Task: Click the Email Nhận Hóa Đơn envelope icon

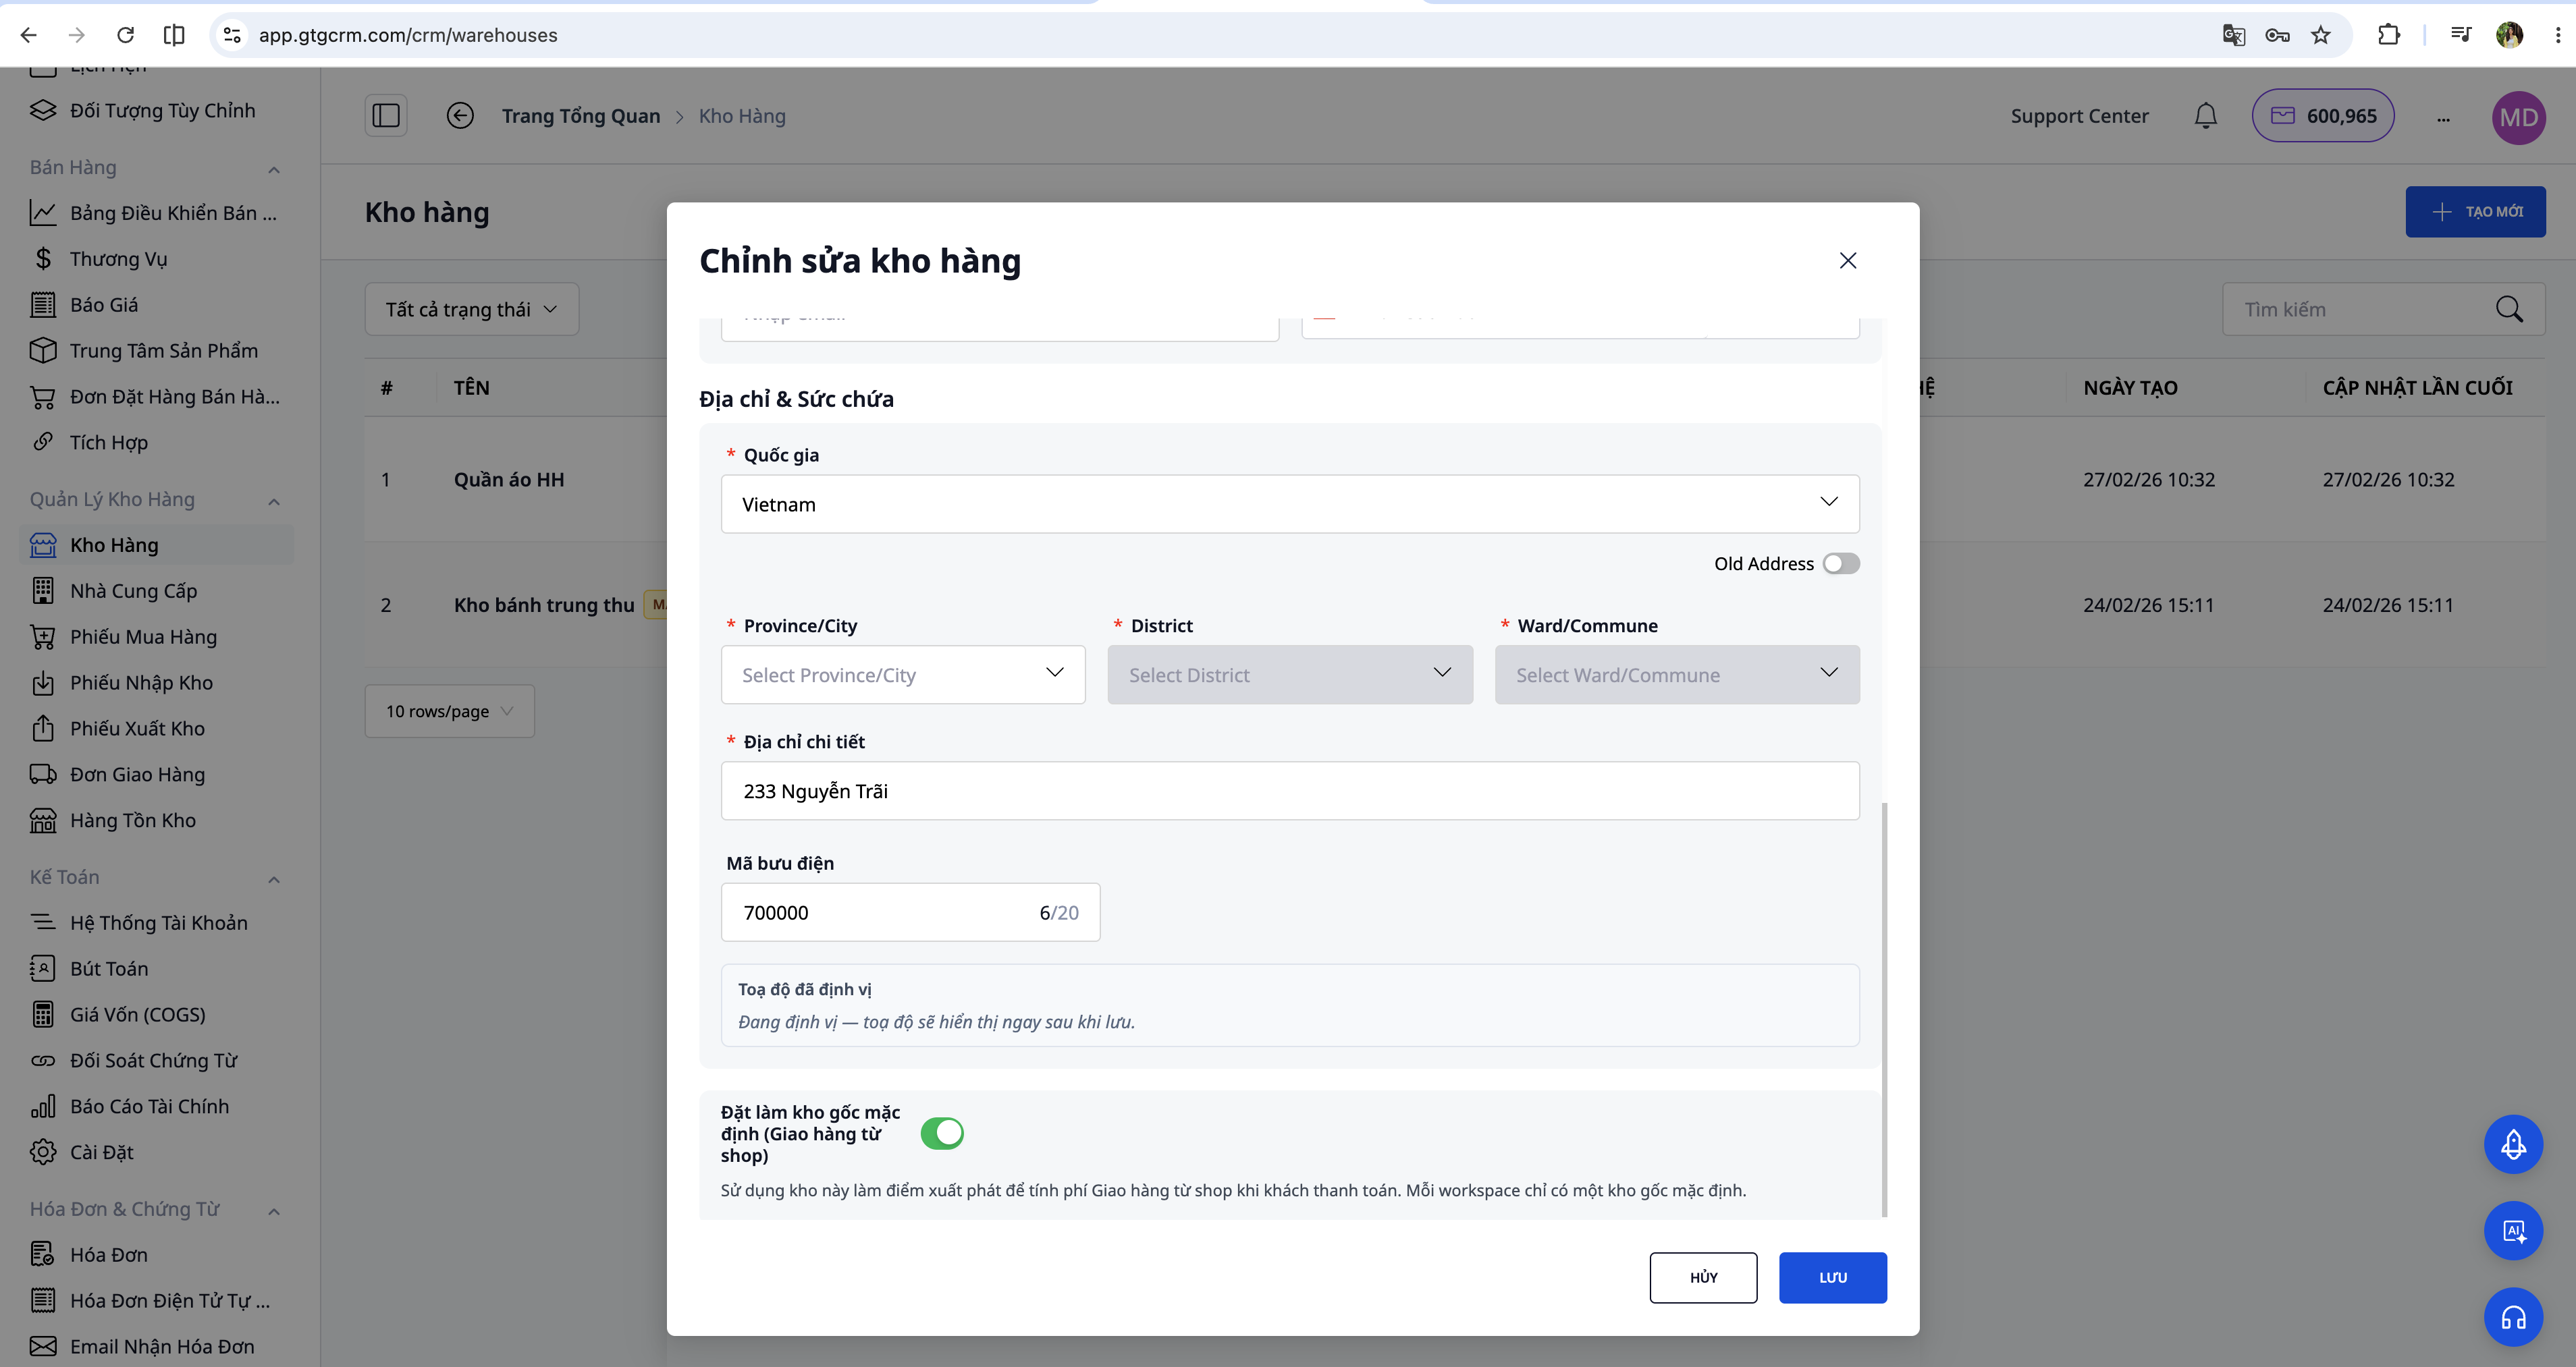Action: point(43,1346)
